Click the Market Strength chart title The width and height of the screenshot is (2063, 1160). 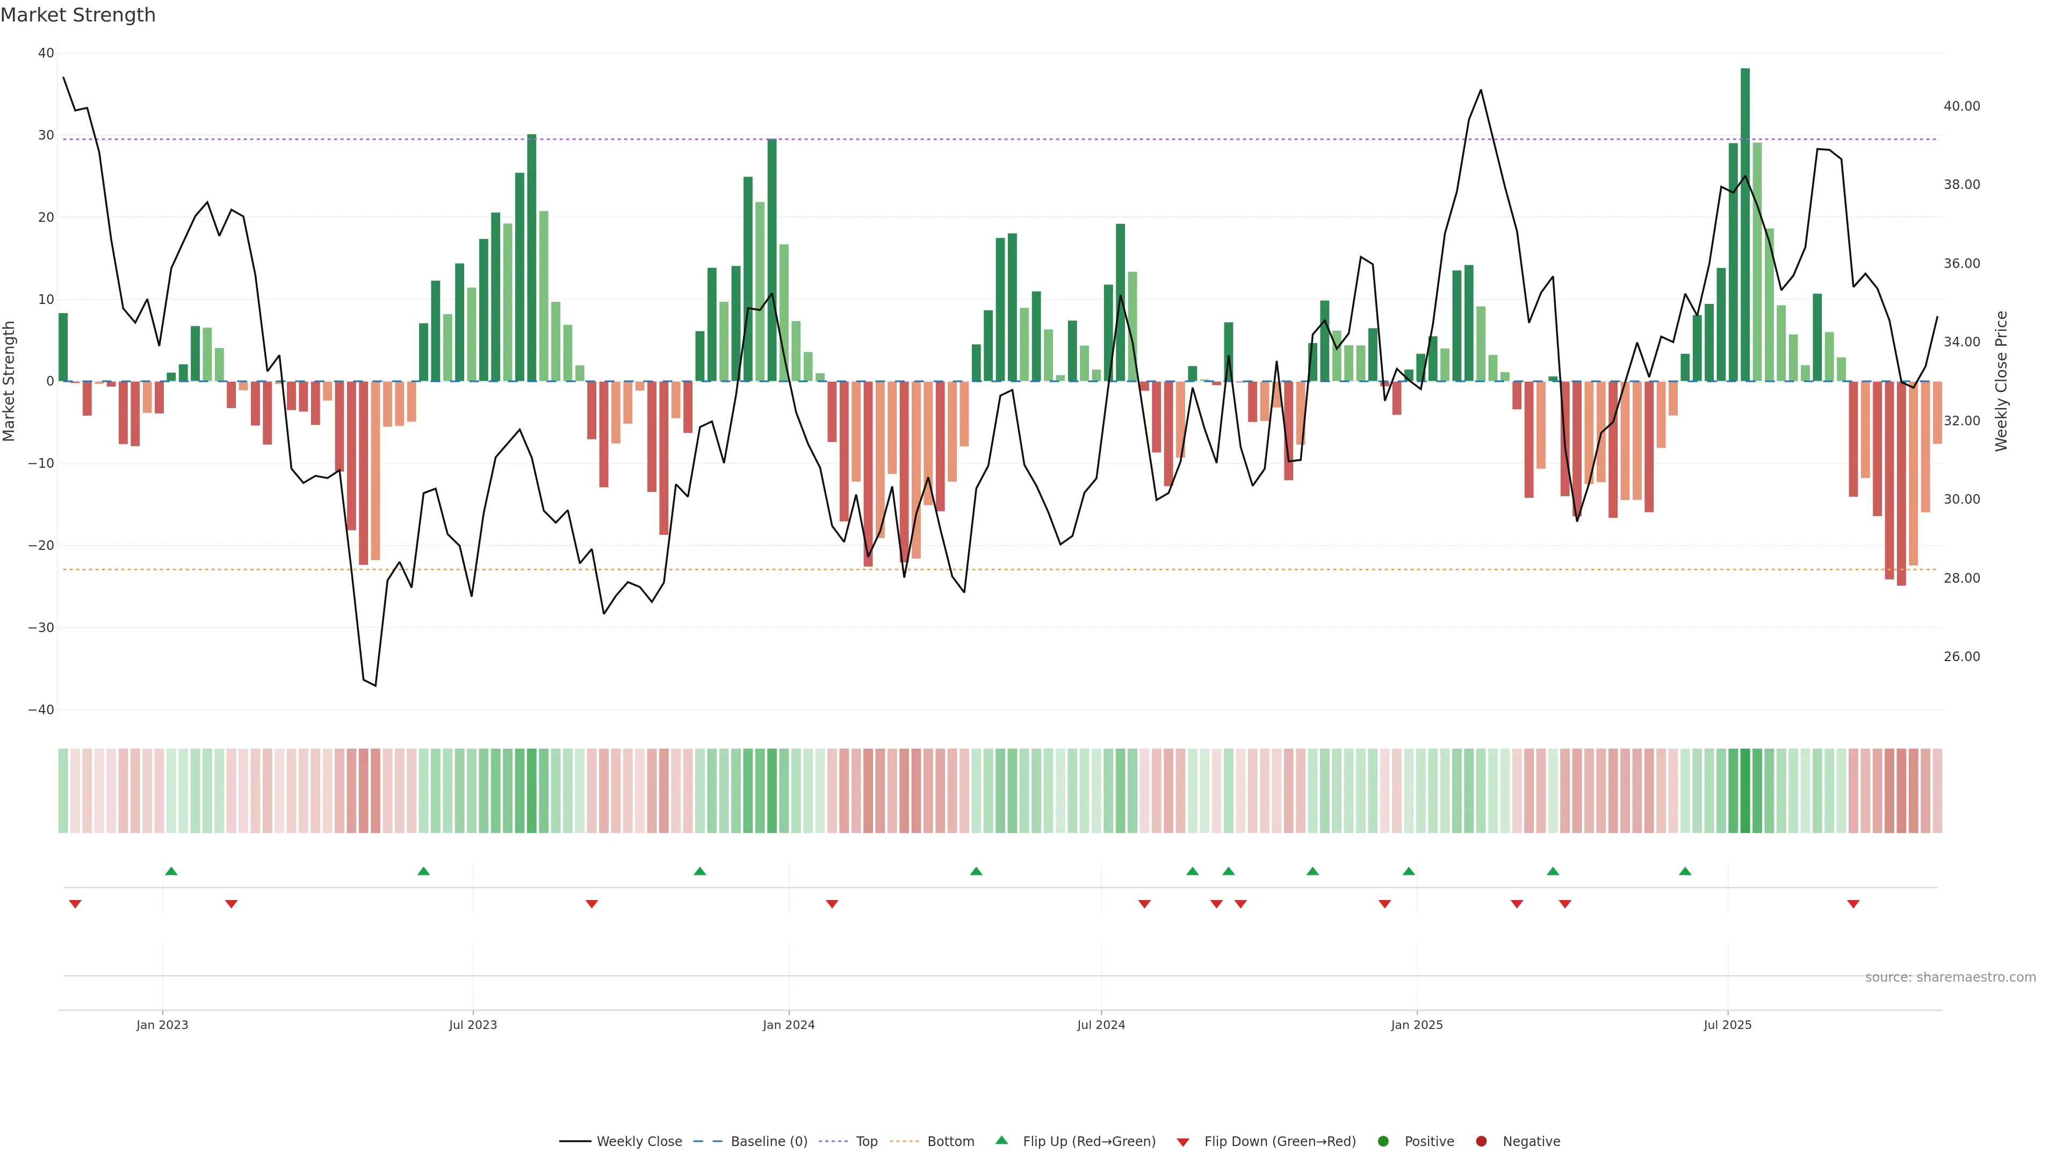click(78, 15)
